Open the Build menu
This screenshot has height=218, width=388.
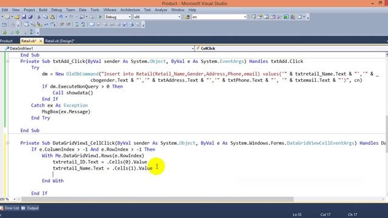click(43, 10)
